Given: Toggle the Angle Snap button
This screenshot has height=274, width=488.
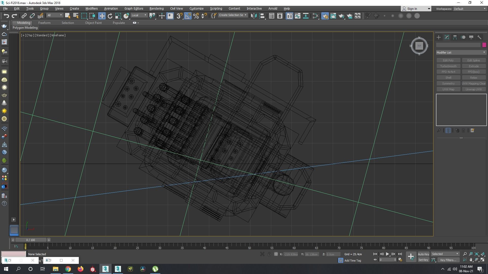Looking at the screenshot, I should tap(188, 16).
